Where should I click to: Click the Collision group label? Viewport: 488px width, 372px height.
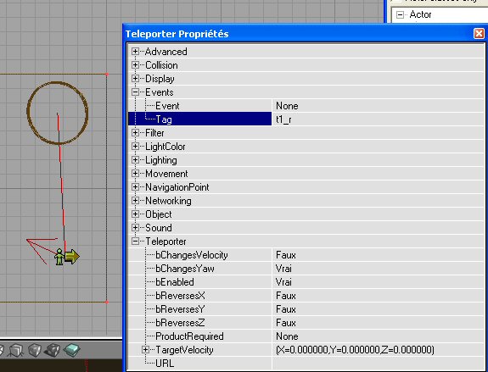pos(161,65)
